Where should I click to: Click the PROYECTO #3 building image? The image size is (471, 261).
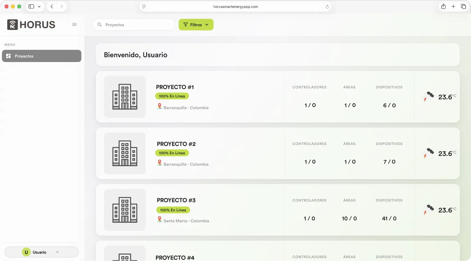coord(125,210)
